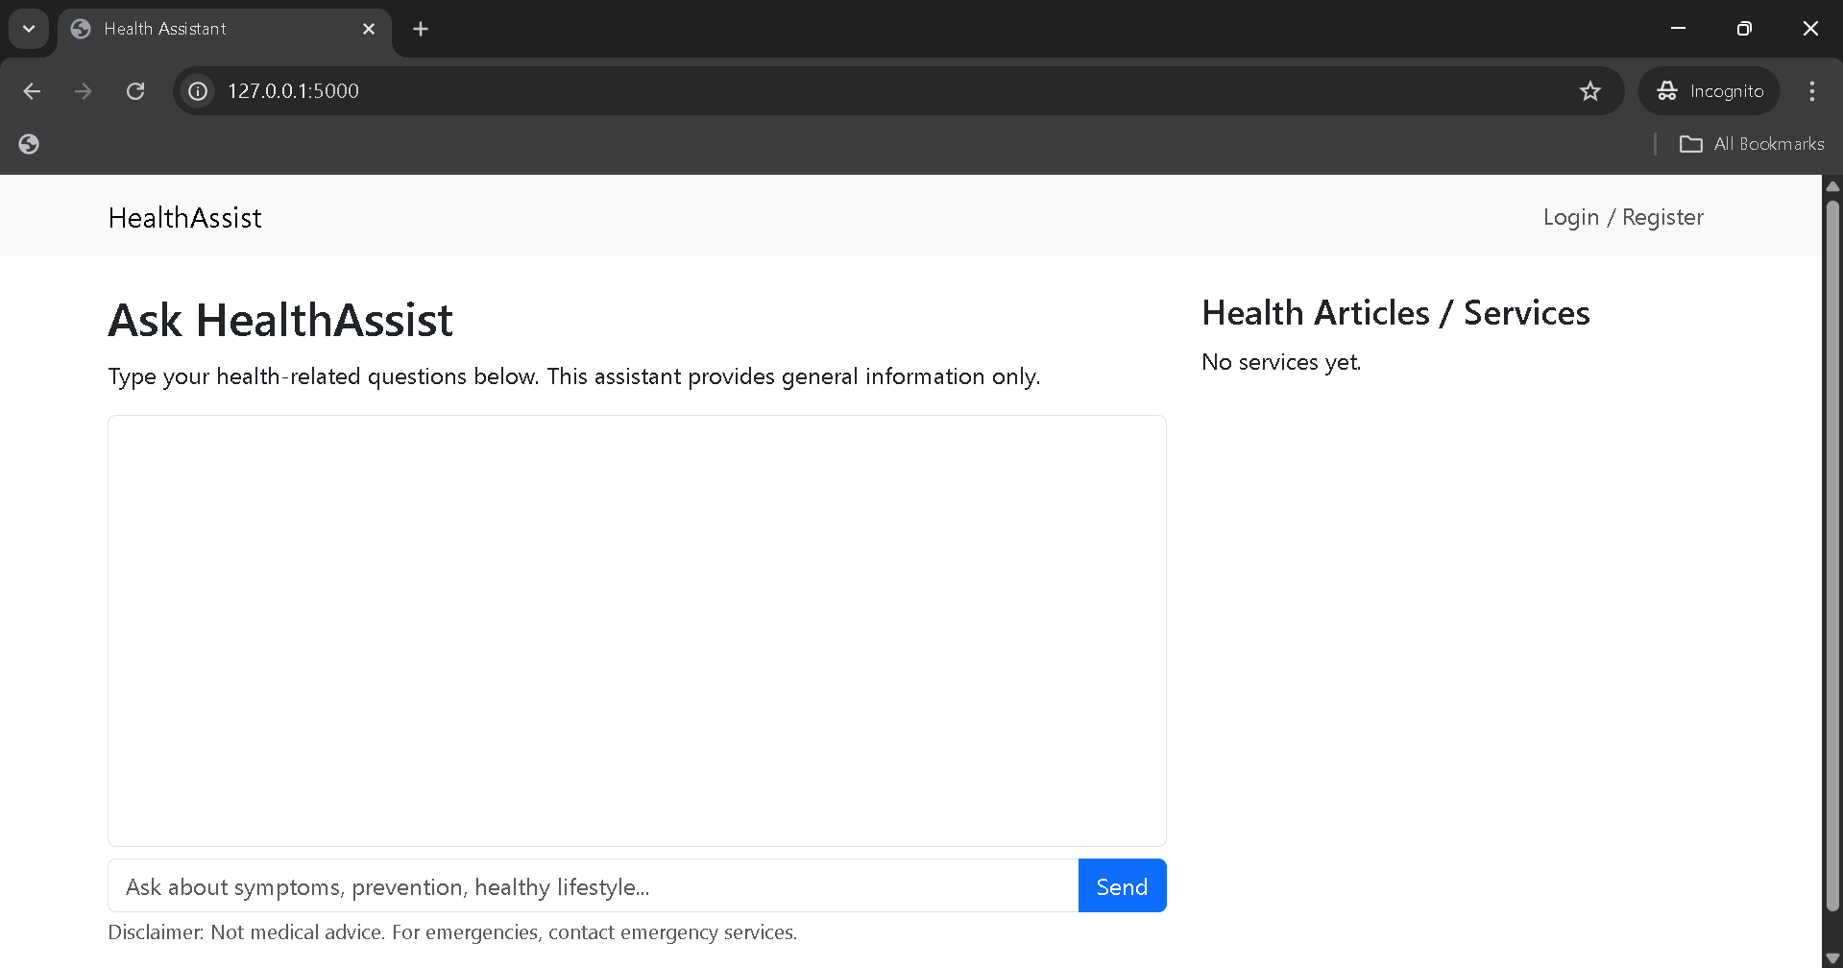Click the scrollbar down arrow
This screenshot has height=968, width=1843.
tap(1832, 958)
